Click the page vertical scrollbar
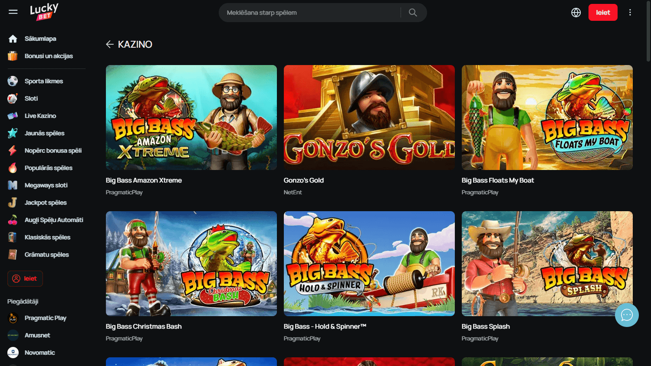Image resolution: width=651 pixels, height=366 pixels. [648, 30]
